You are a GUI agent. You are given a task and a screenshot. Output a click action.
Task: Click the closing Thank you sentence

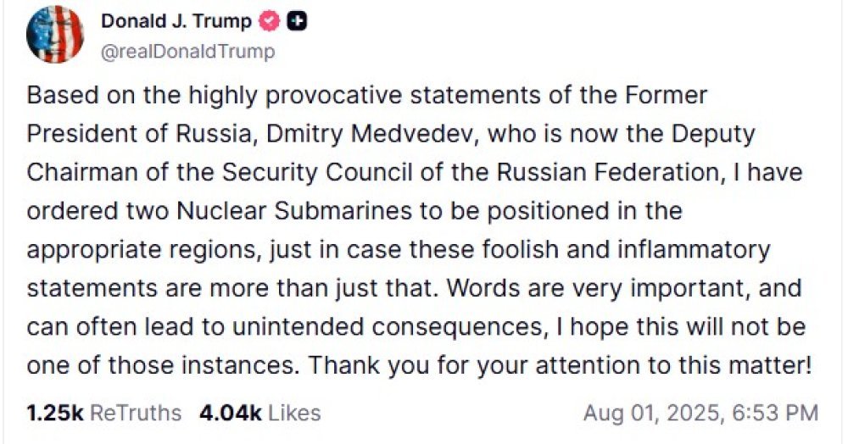click(561, 366)
